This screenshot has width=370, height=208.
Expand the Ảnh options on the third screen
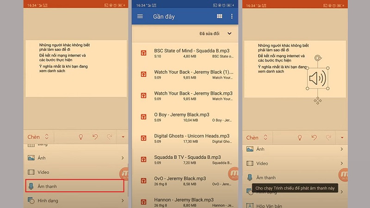(x=341, y=149)
